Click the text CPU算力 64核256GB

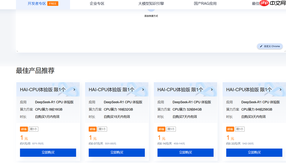[x=257, y=109]
